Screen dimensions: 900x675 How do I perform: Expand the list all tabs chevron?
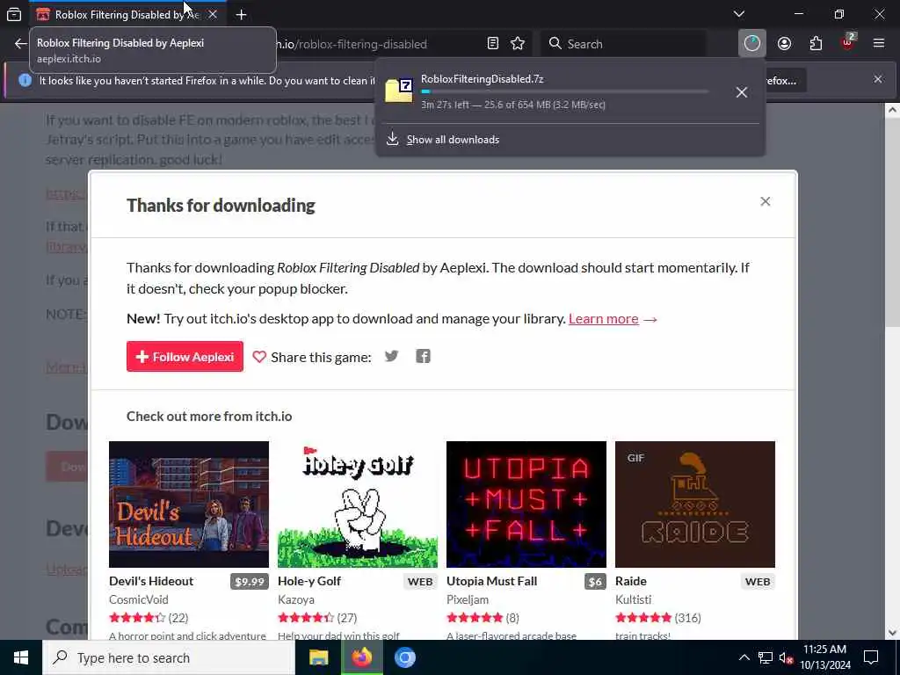[x=738, y=14]
